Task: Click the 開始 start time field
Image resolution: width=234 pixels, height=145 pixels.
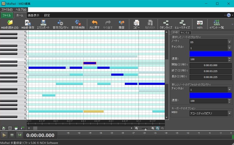Action: coord(211,65)
